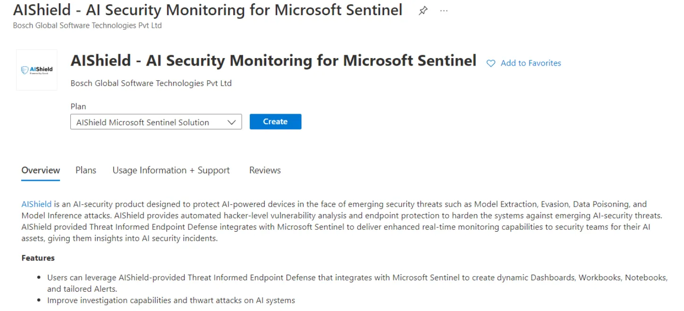Image resolution: width=684 pixels, height=311 pixels.
Task: Click the Features heading
Action: click(38, 258)
